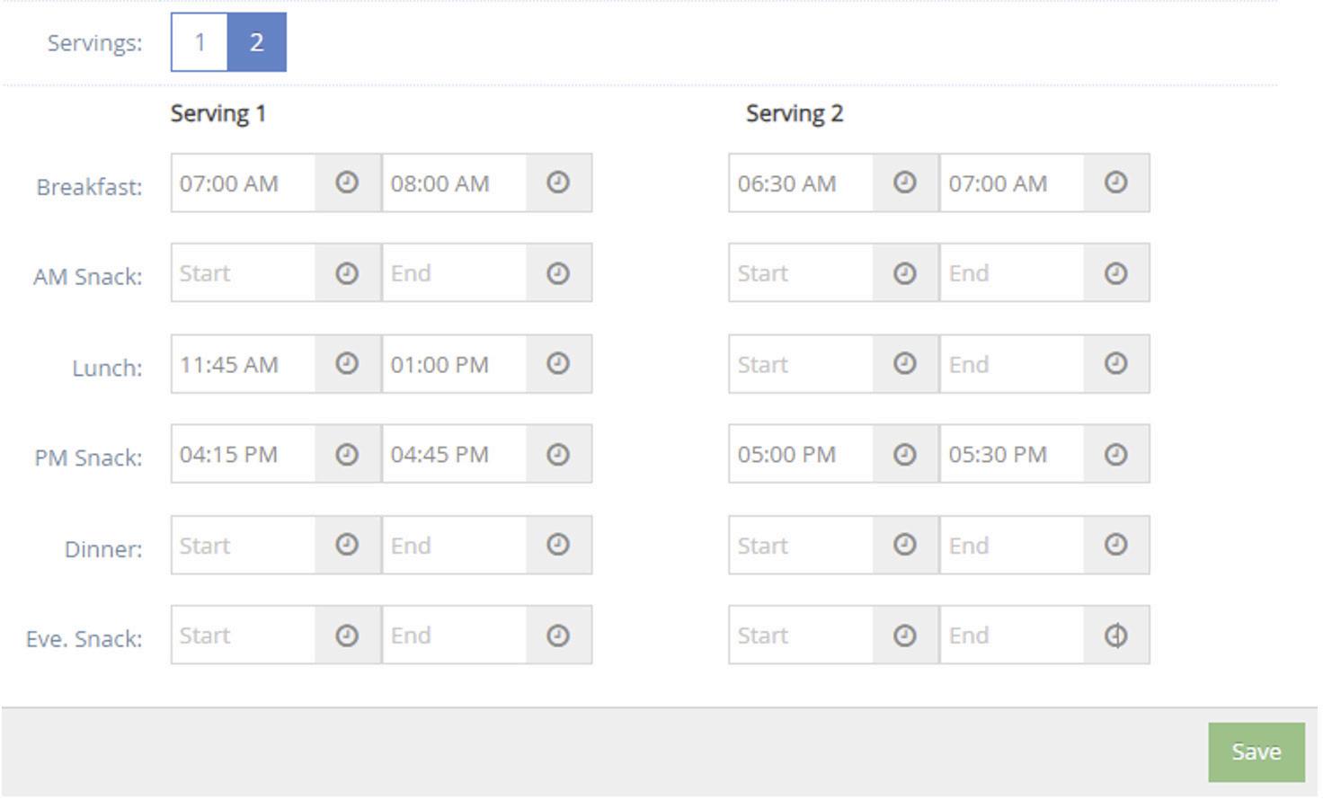Click Serving 1 Lunch end time field
The width and height of the screenshot is (1323, 800).
455,364
